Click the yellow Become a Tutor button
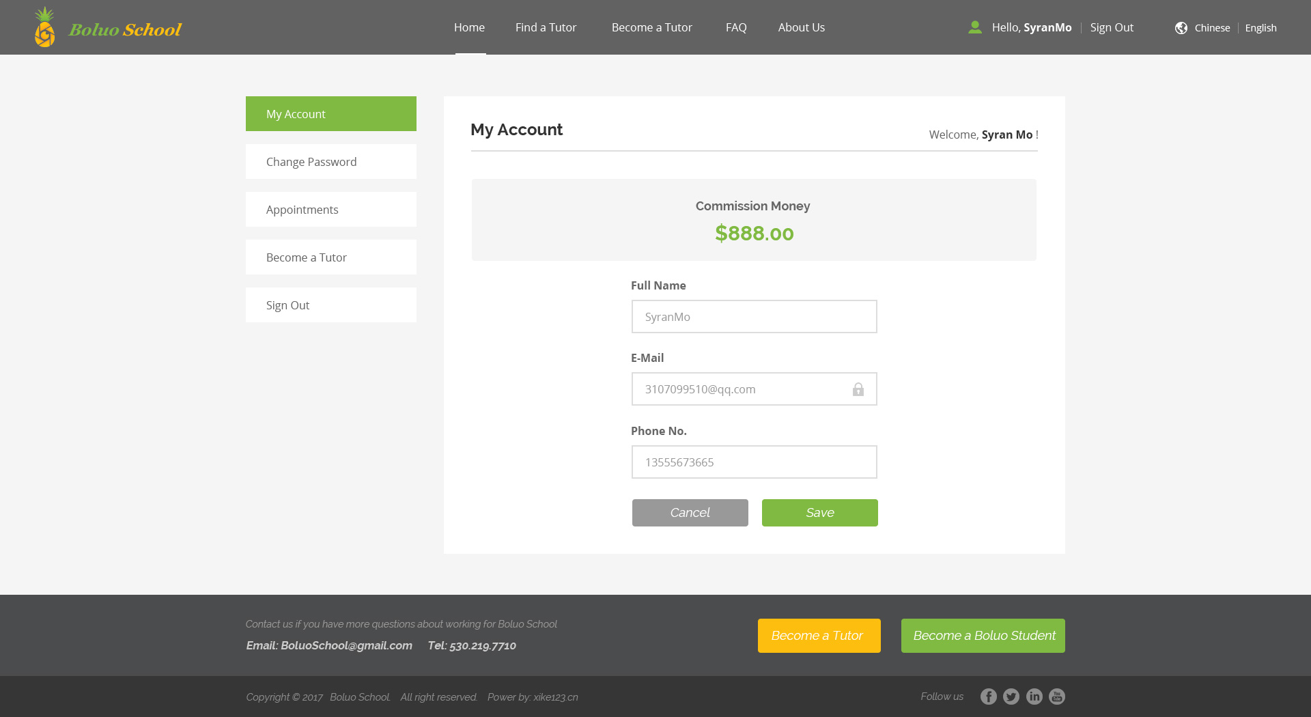1311x717 pixels. click(819, 636)
